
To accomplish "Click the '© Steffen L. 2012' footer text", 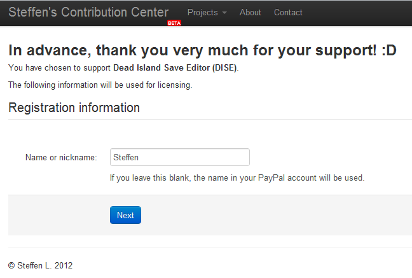I will 40,265.
